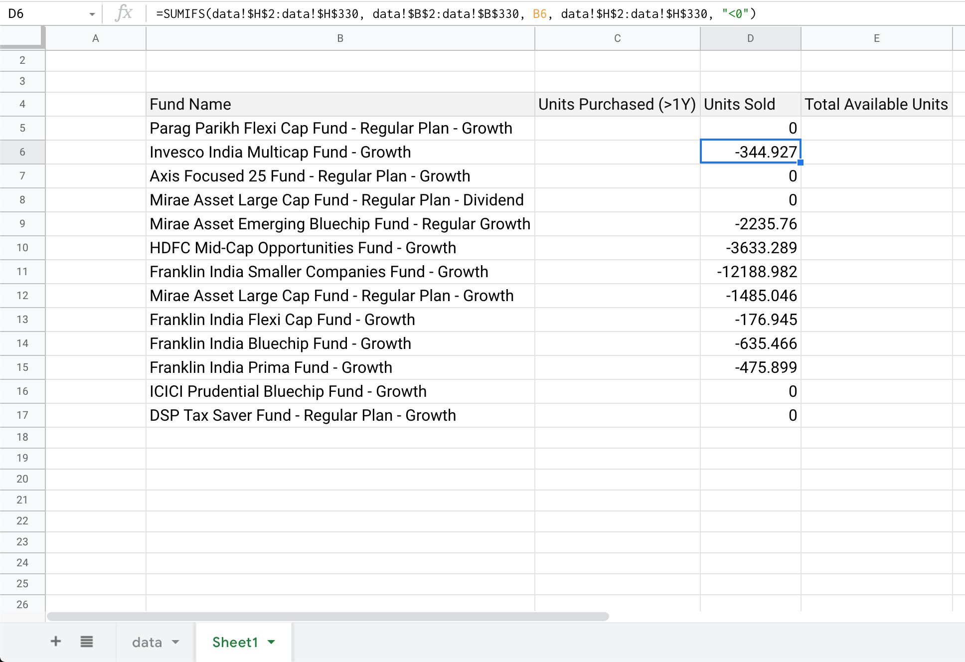Click inside the formula bar text
Screen dimensions: 965x662
456,13
